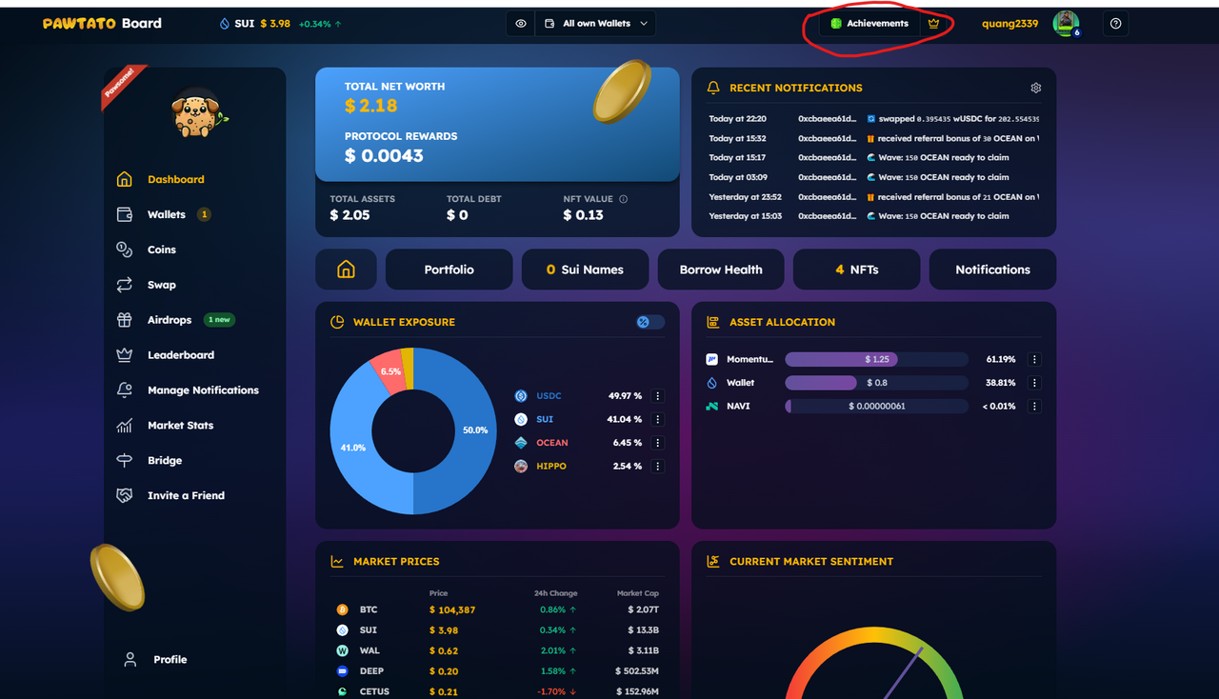Image resolution: width=1219 pixels, height=699 pixels.
Task: Click the gift icon beside Airdrops
Action: click(124, 320)
